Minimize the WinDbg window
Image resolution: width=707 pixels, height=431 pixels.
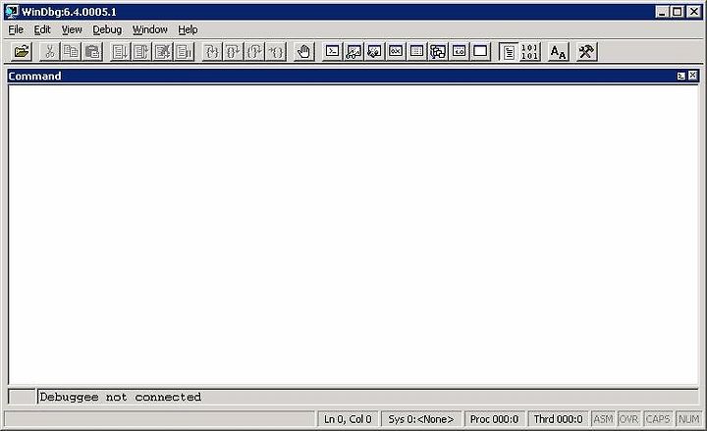[x=662, y=12]
